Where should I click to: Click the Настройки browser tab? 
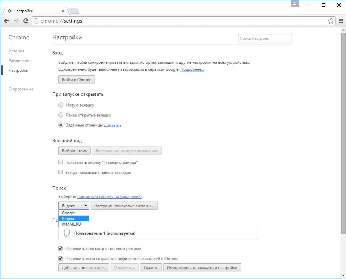coord(35,11)
